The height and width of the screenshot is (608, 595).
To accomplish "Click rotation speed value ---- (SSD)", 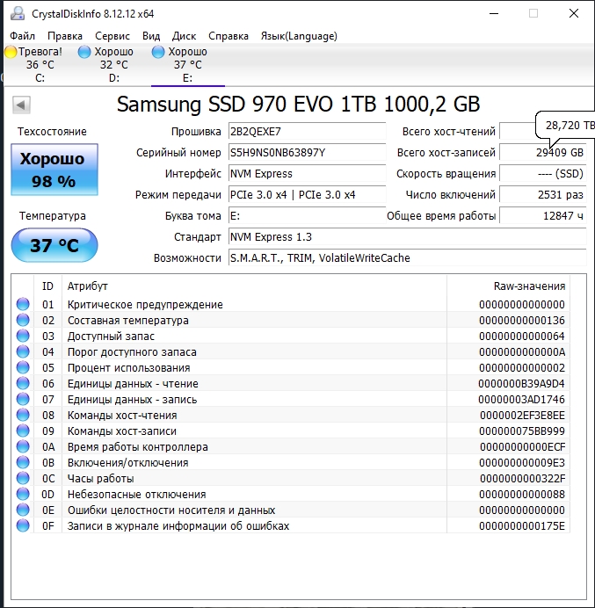I will pos(542,174).
